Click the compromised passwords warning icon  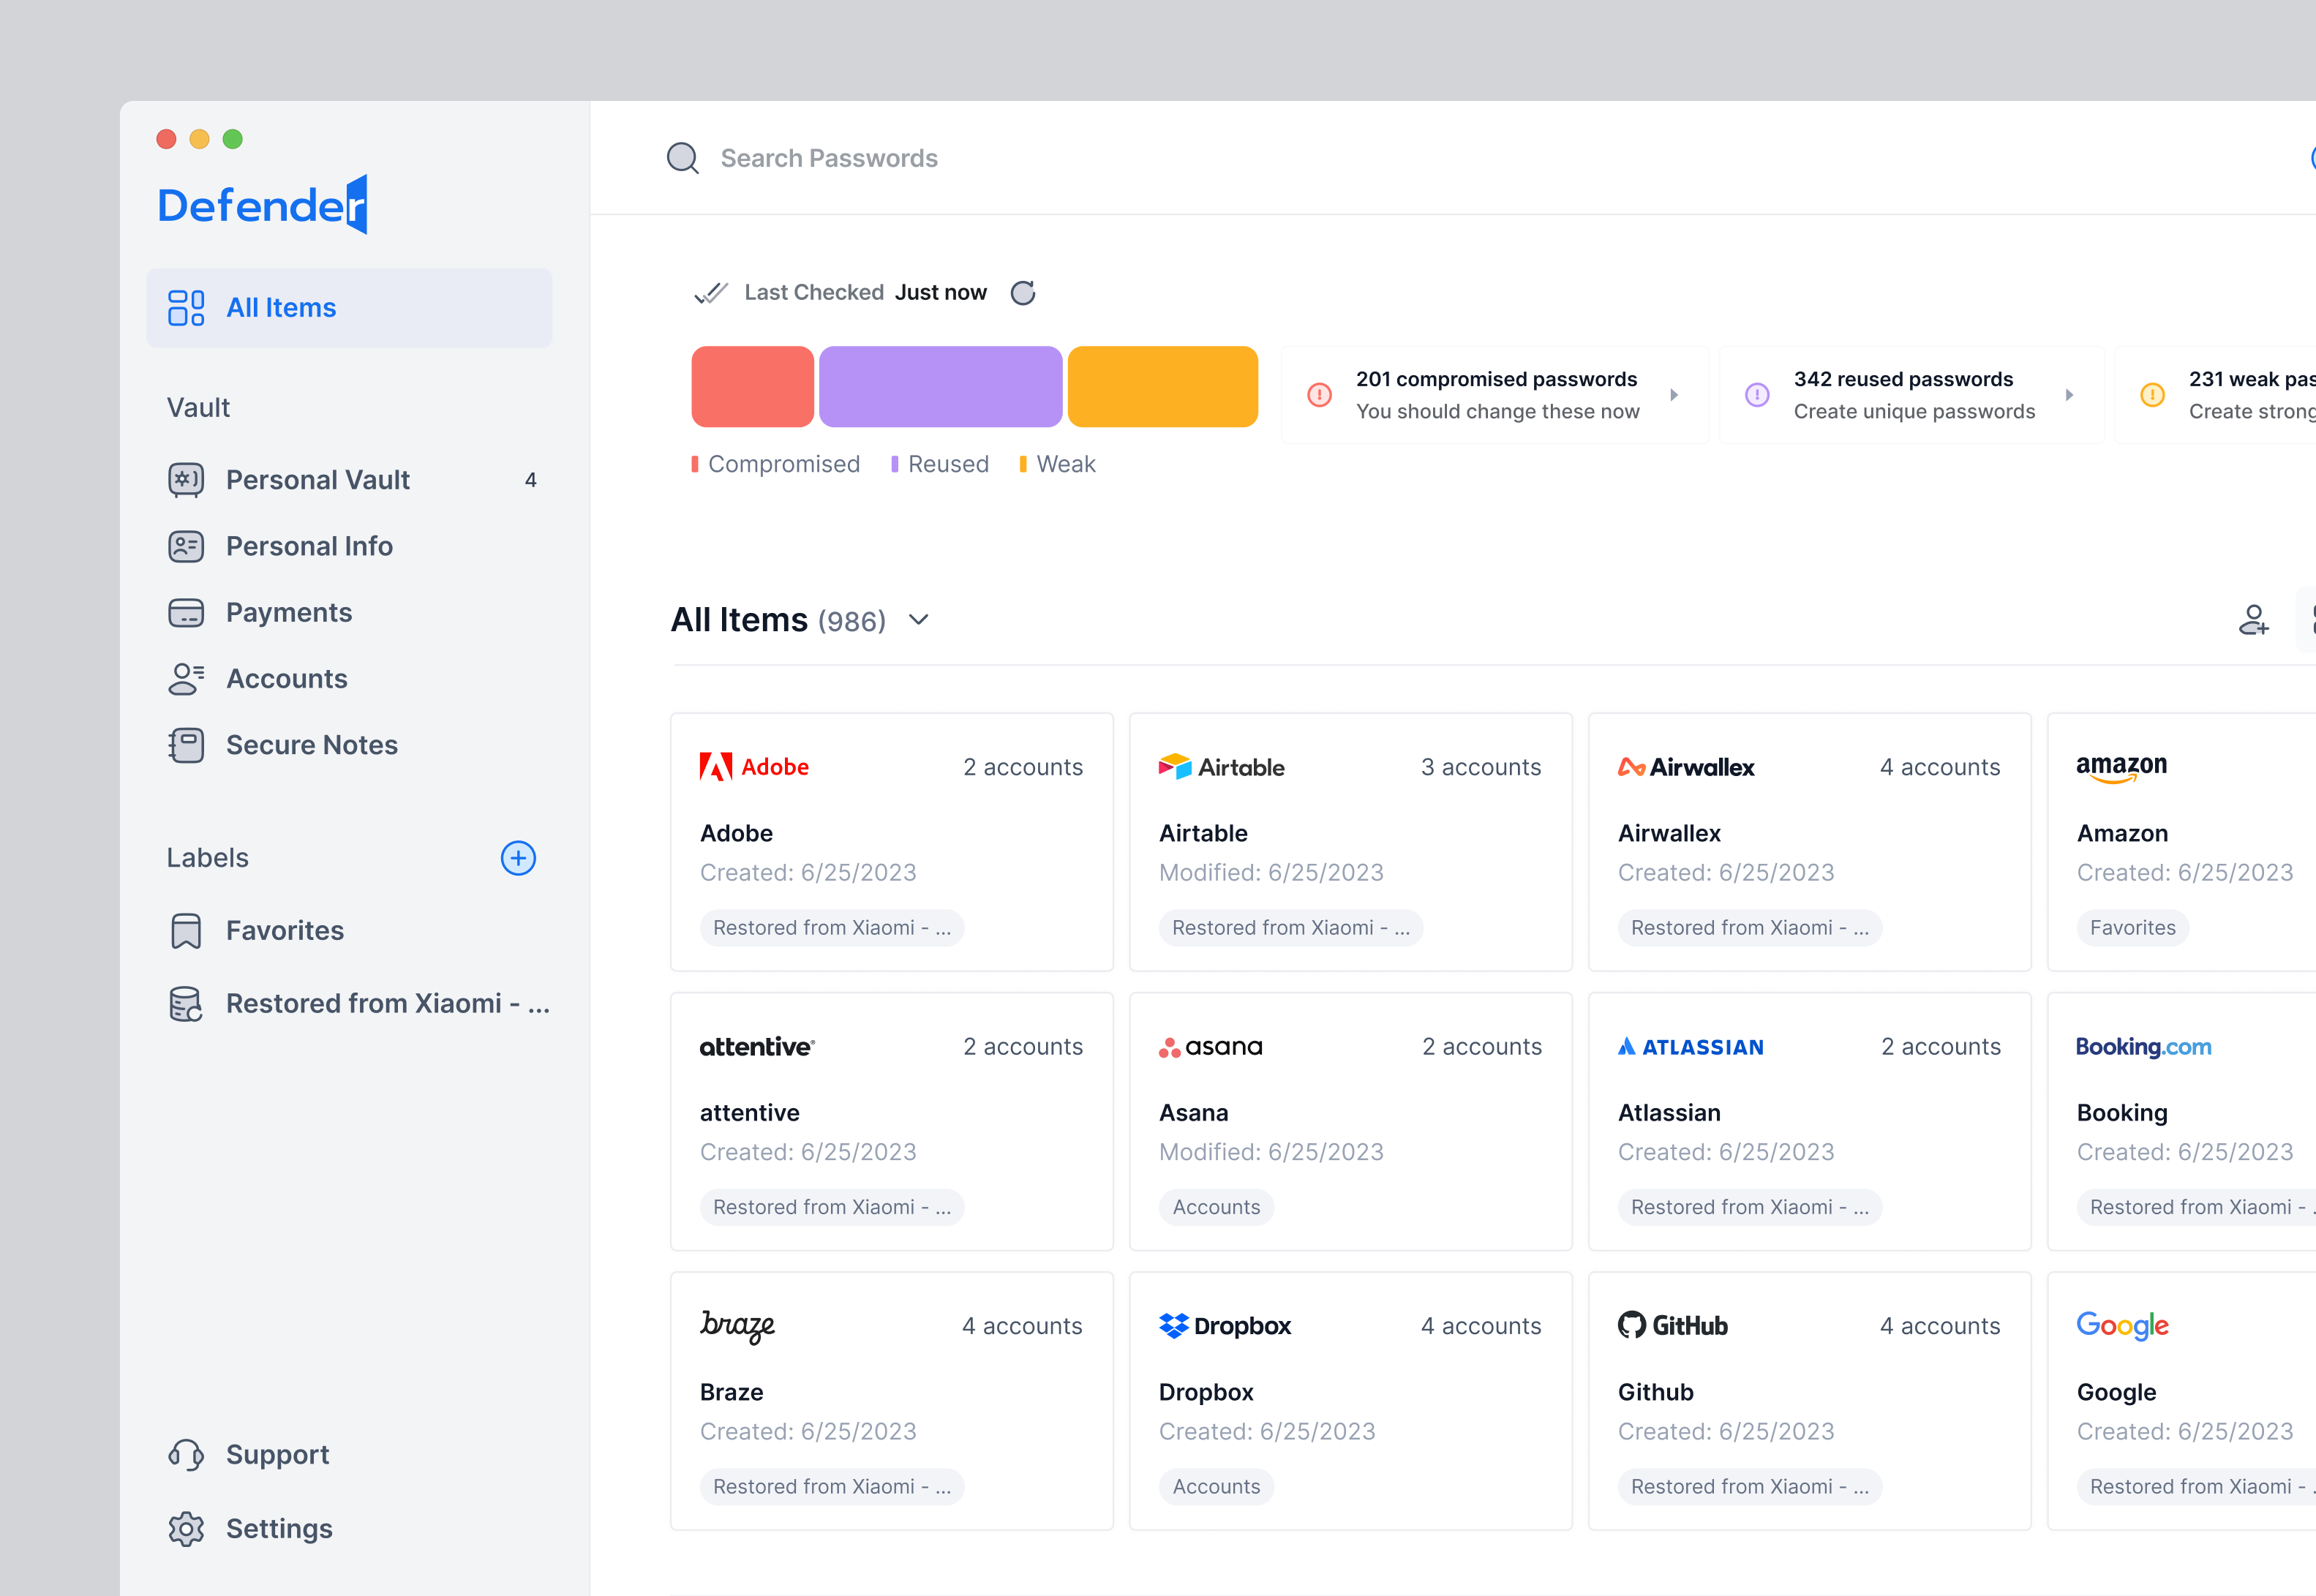point(1318,394)
